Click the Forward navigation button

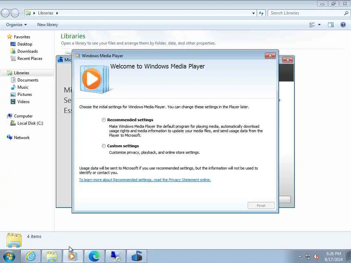[15, 13]
